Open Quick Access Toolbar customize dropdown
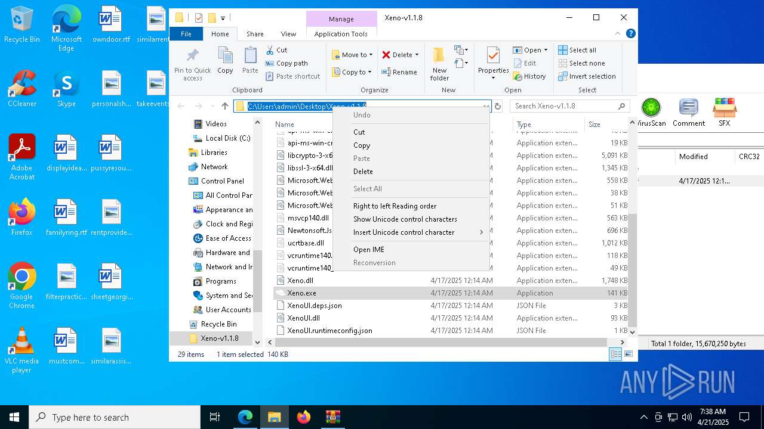Image resolution: width=764 pixels, height=429 pixels. (x=223, y=18)
